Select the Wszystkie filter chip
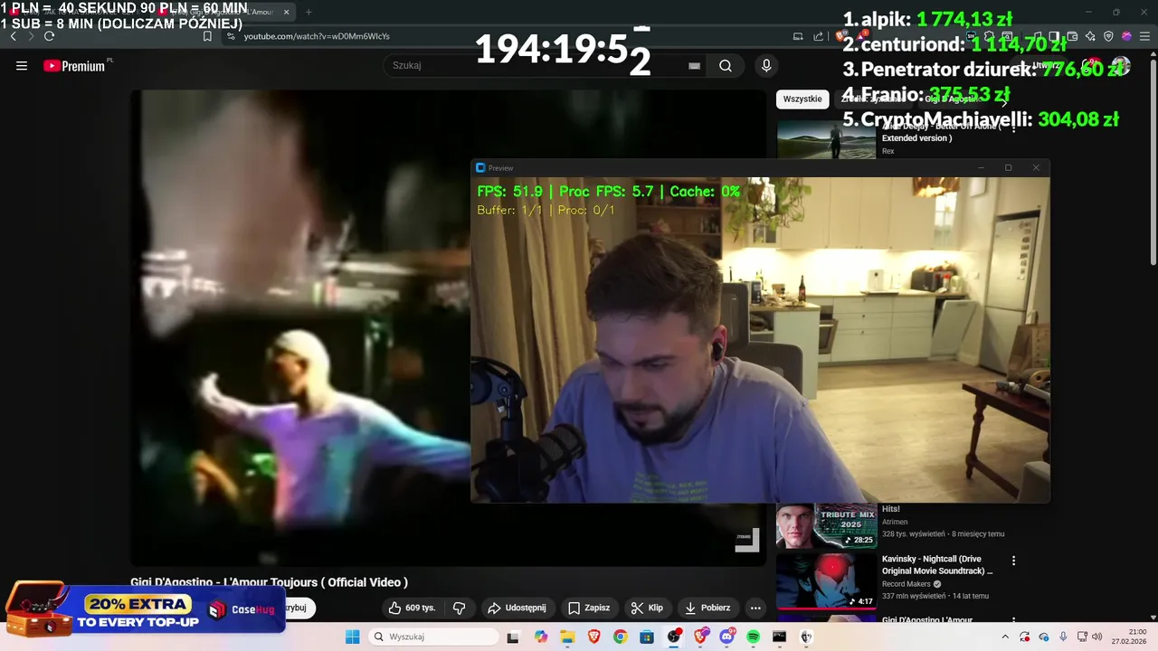The width and height of the screenshot is (1158, 651). coord(802,99)
